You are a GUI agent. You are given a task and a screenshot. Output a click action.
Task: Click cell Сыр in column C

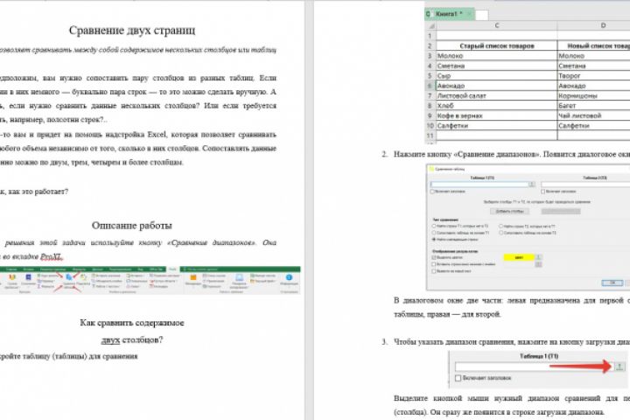497,75
